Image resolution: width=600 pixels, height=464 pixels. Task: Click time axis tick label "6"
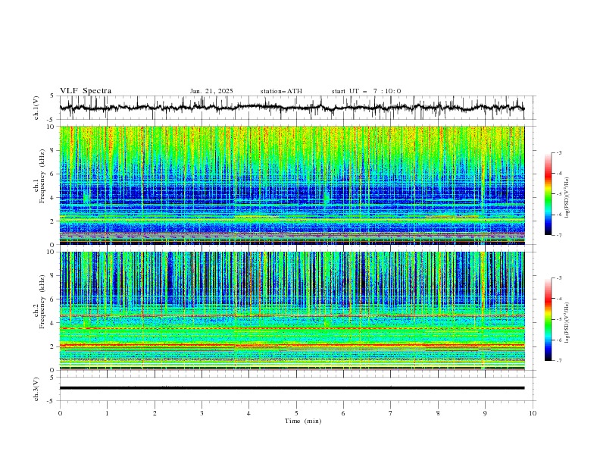[343, 413]
